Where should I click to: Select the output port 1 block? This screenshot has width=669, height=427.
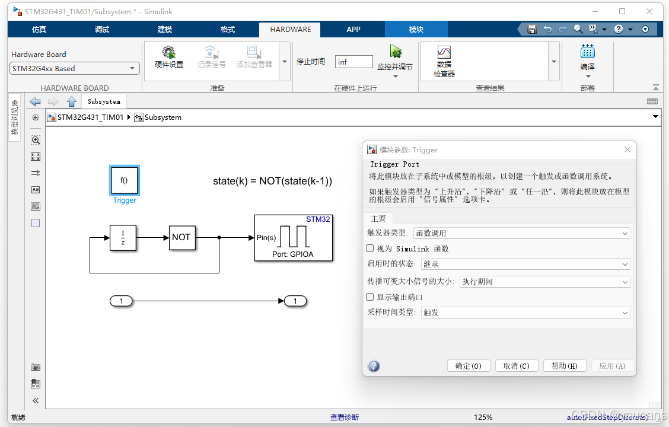(295, 301)
